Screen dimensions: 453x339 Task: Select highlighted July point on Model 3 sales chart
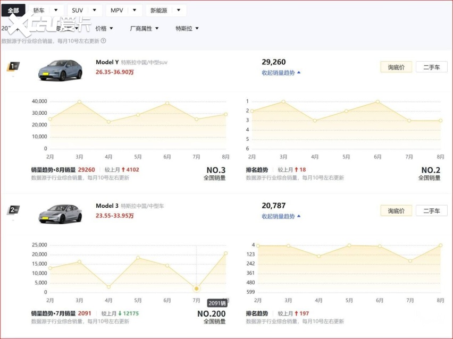pos(196,289)
